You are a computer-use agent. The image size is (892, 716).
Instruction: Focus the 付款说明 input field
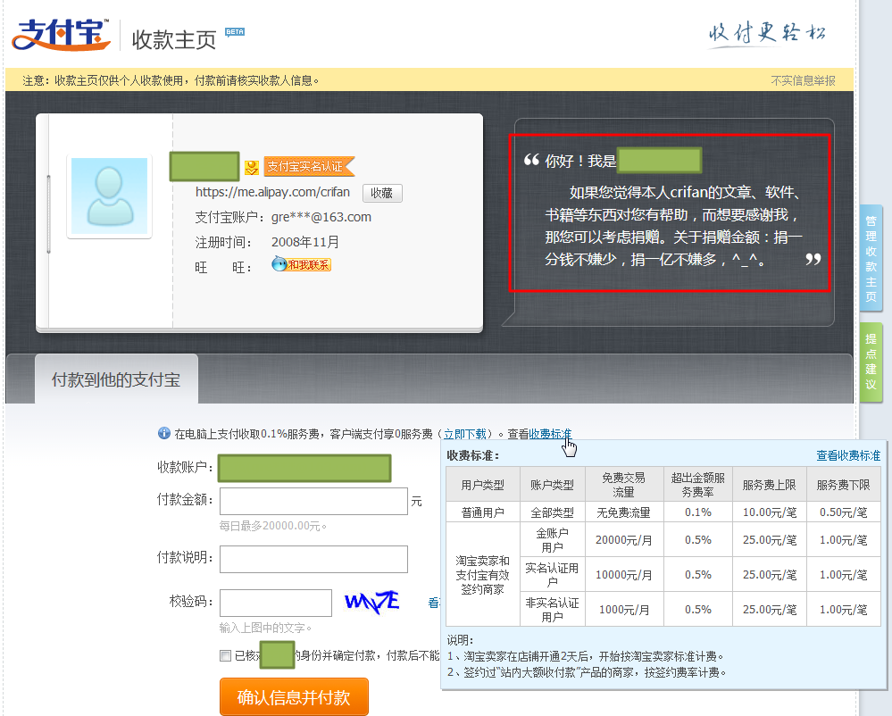click(313, 559)
